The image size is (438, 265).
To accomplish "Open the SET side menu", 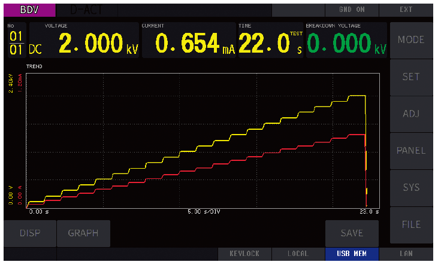I will [411, 77].
